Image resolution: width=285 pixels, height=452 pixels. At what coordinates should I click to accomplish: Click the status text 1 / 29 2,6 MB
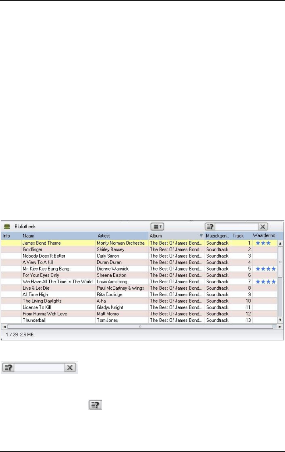click(20, 335)
